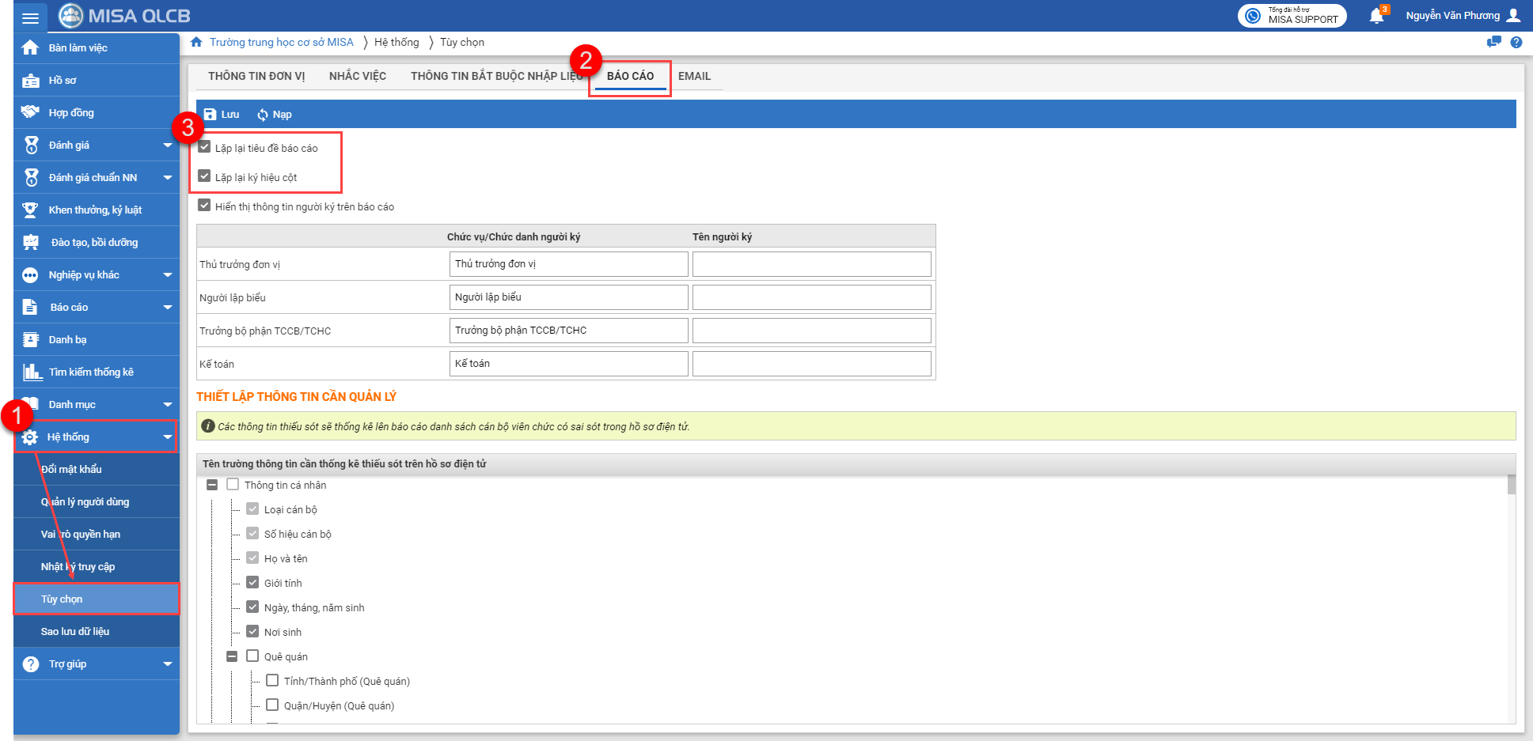Switch to the NHẮC VIỆC tab

click(357, 77)
